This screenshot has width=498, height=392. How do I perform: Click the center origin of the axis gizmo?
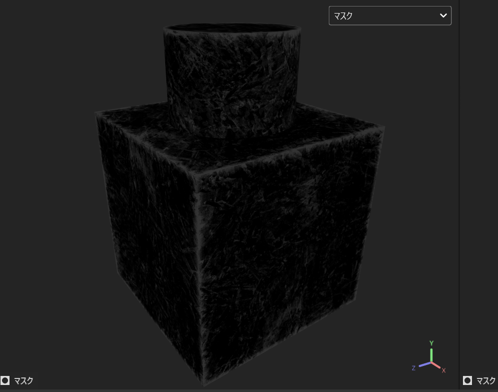pos(431,362)
